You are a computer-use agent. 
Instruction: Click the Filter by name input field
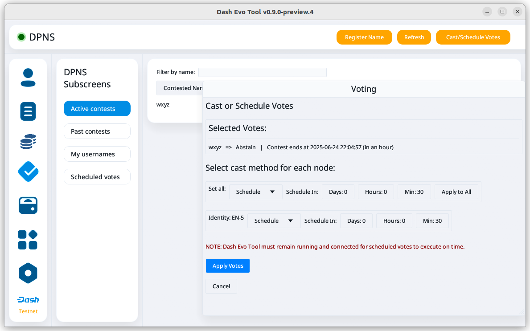pyautogui.click(x=262, y=72)
